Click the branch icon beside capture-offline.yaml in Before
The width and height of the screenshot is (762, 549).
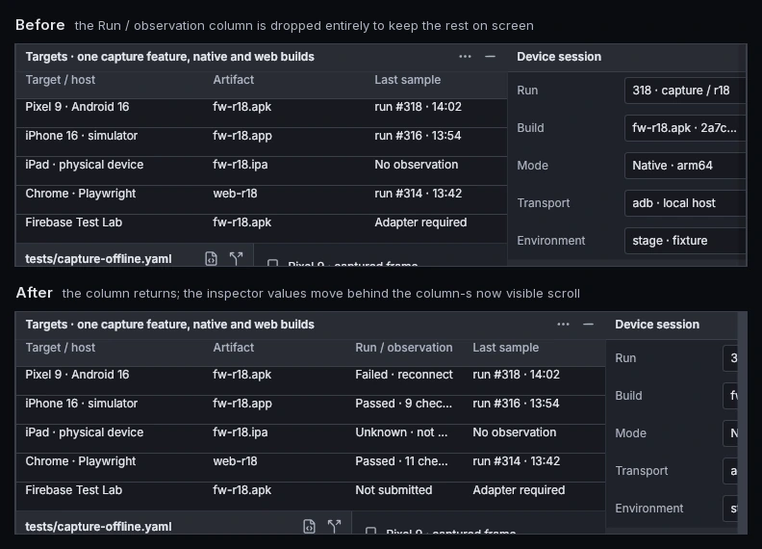[236, 258]
